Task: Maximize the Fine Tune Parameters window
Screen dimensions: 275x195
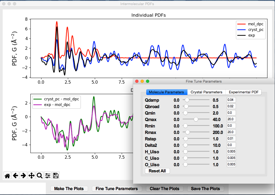Action: point(148,81)
